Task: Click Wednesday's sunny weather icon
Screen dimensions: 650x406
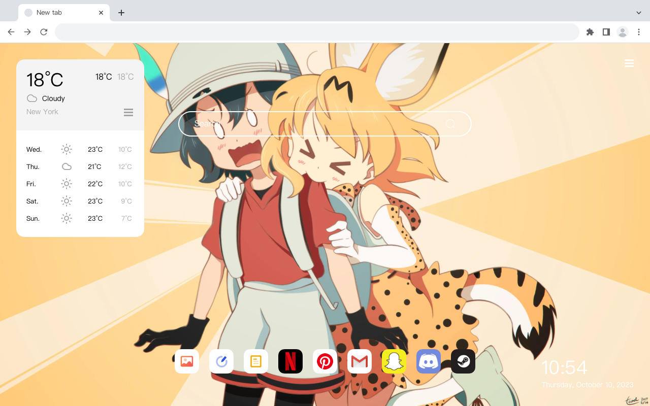Action: pyautogui.click(x=67, y=149)
